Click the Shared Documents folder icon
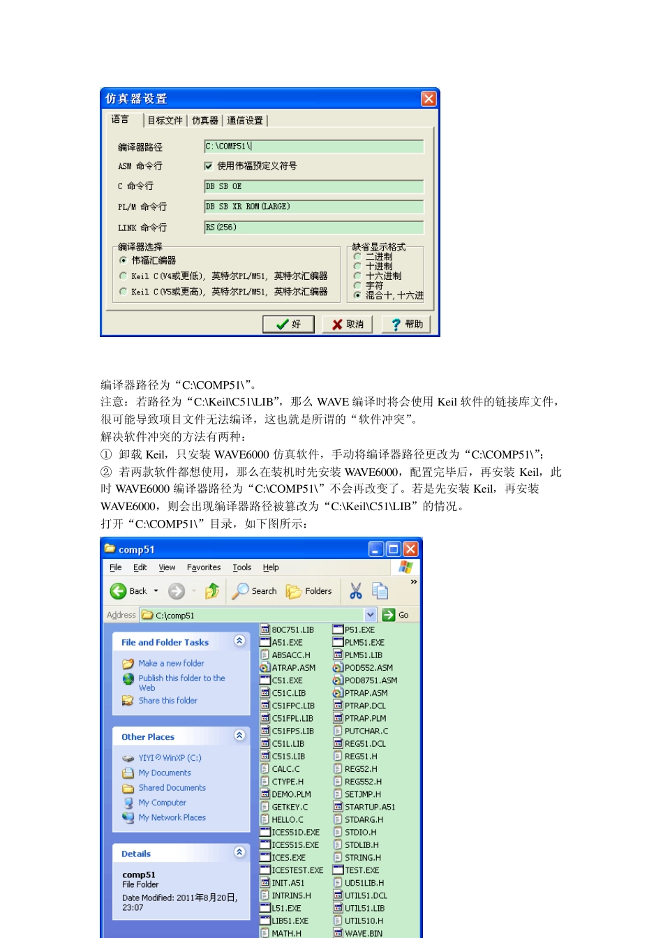Image resolution: width=663 pixels, height=938 pixels. pyautogui.click(x=128, y=788)
